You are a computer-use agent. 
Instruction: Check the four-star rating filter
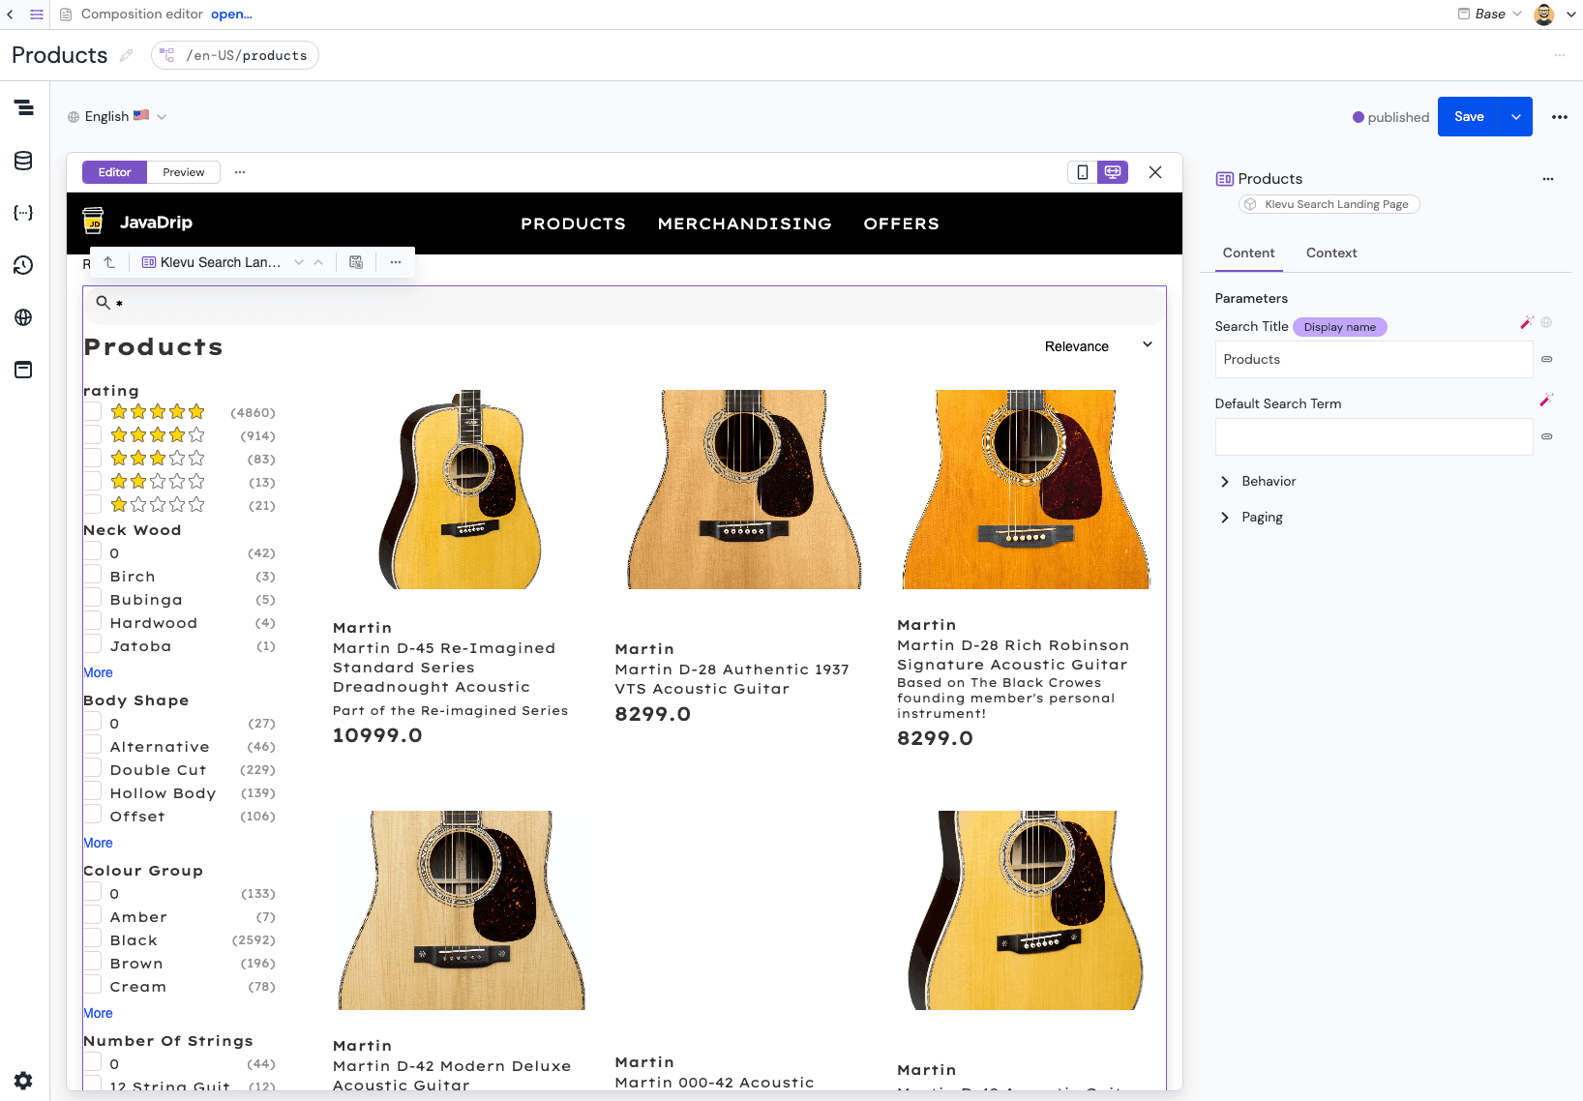pos(93,434)
